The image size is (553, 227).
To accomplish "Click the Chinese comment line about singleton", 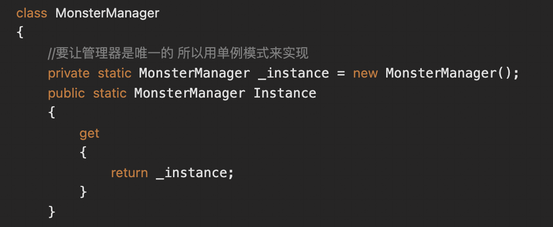I will coord(178,53).
